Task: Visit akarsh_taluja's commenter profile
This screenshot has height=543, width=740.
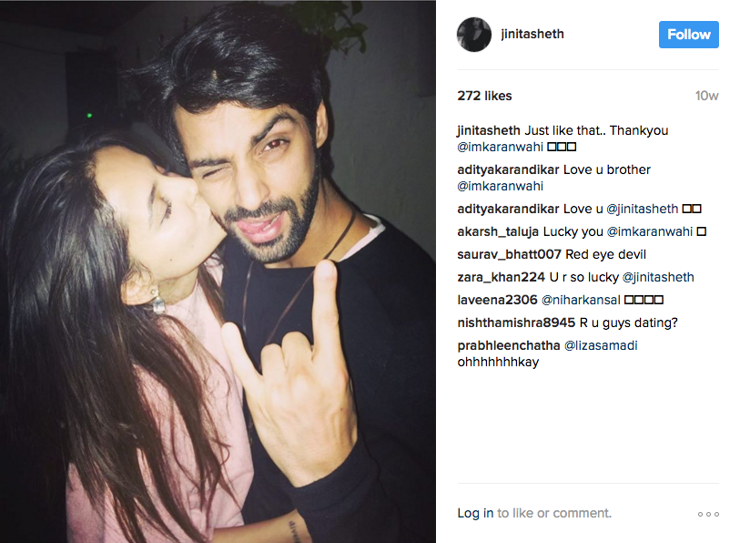Action: 498,231
